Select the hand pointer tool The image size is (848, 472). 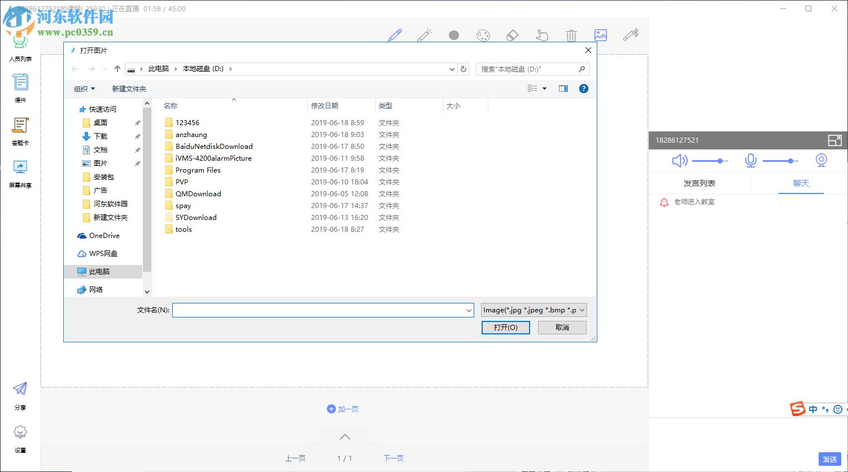click(x=542, y=36)
